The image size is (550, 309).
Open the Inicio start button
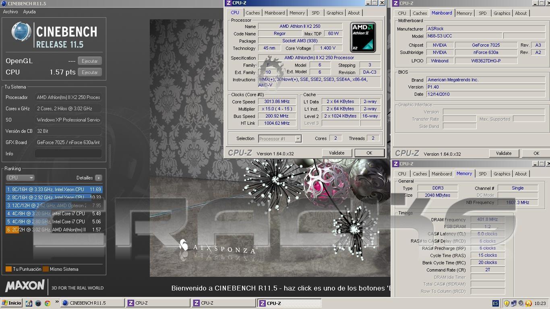(12, 303)
